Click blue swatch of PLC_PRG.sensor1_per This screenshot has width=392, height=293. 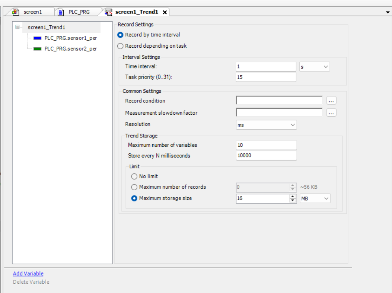pyautogui.click(x=38, y=38)
